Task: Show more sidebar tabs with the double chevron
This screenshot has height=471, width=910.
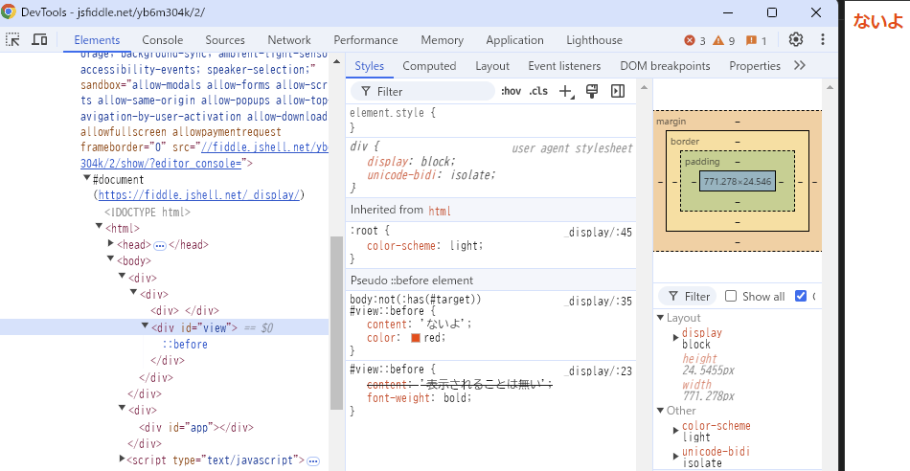Action: click(800, 65)
